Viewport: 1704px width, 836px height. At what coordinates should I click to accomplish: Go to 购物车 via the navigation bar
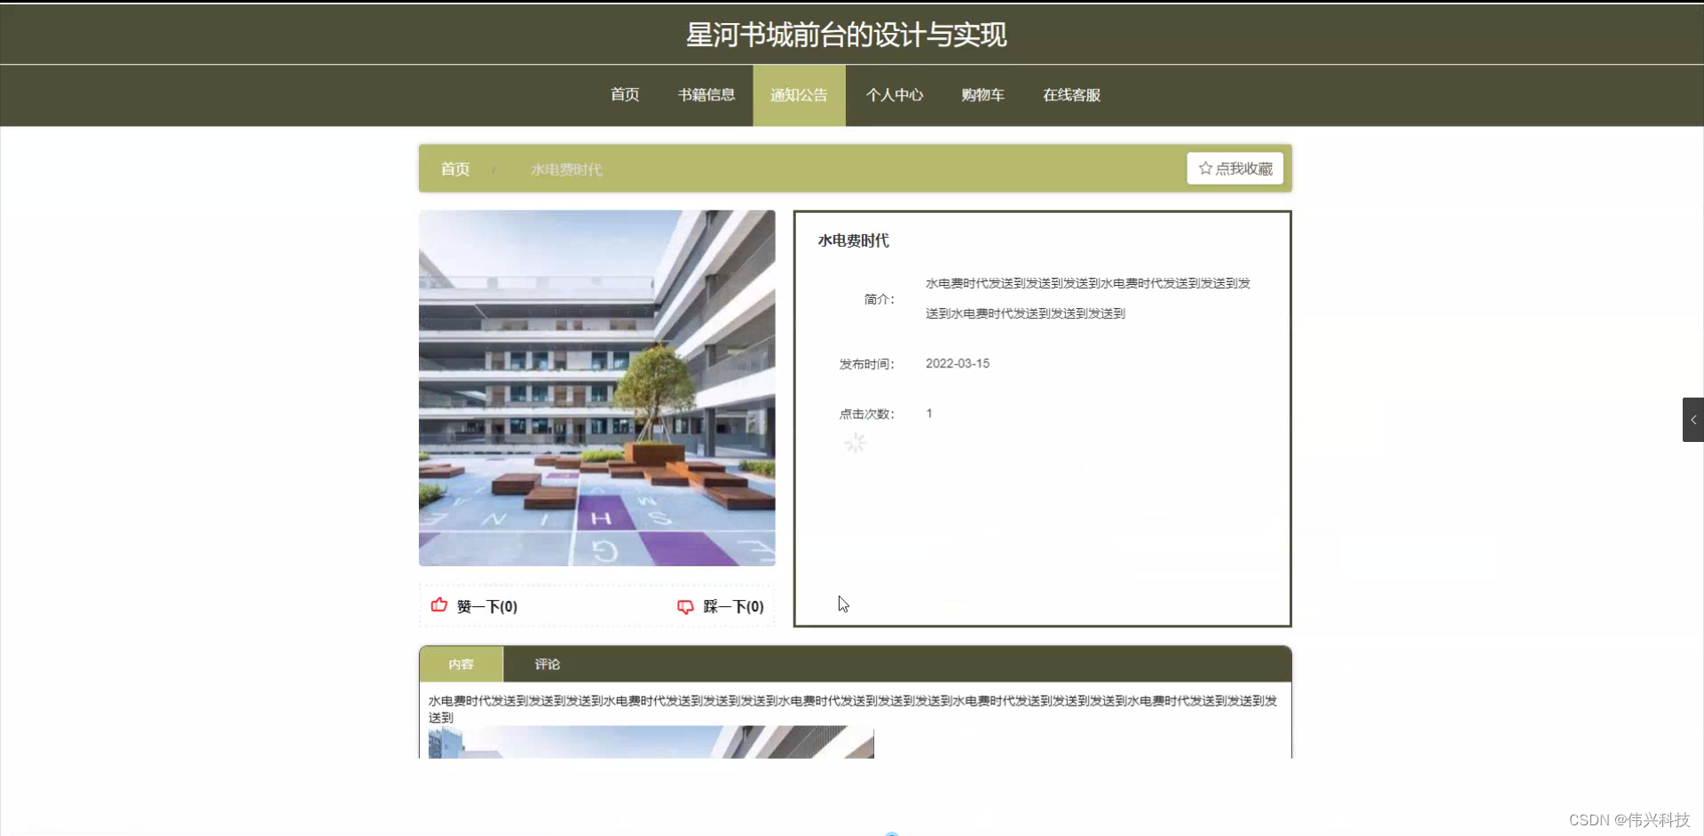(x=981, y=95)
